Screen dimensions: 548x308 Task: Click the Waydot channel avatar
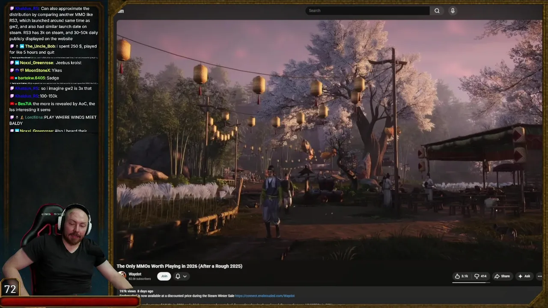[x=122, y=275]
